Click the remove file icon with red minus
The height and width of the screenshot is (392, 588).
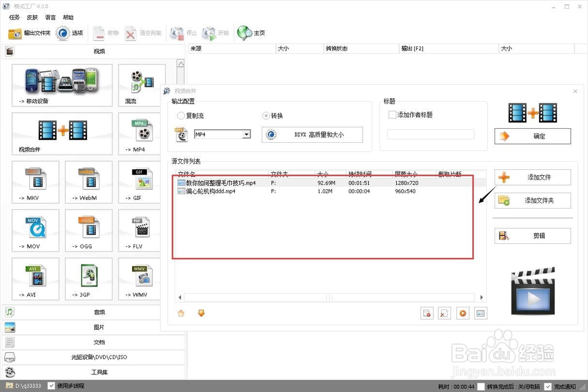tap(427, 313)
